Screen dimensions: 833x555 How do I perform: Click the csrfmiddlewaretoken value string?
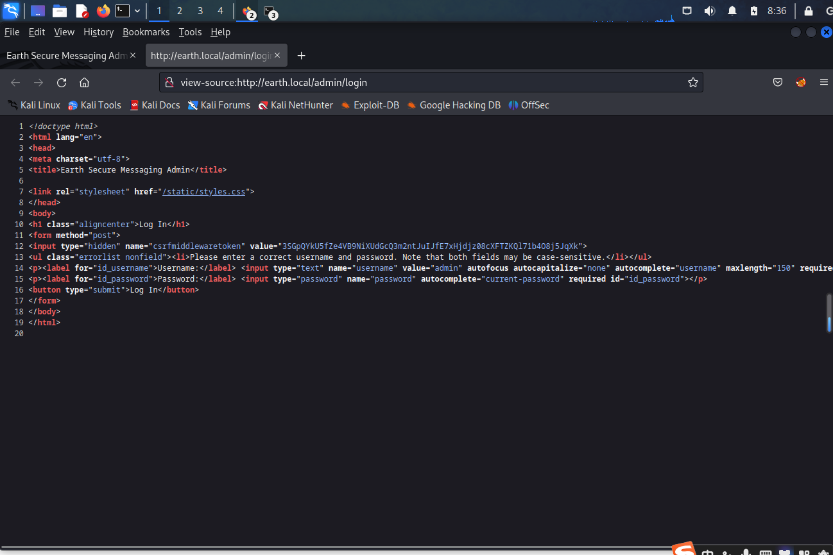[430, 246]
